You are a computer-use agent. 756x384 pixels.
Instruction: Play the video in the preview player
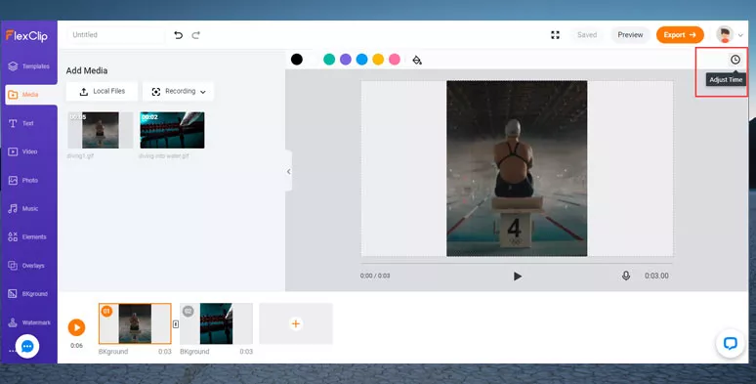click(518, 276)
